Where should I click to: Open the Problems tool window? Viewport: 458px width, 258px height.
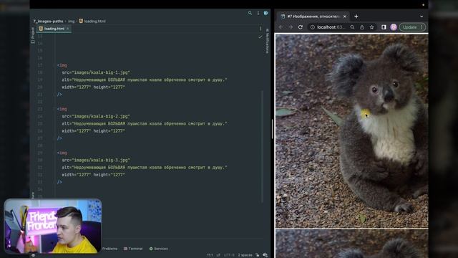109,249
